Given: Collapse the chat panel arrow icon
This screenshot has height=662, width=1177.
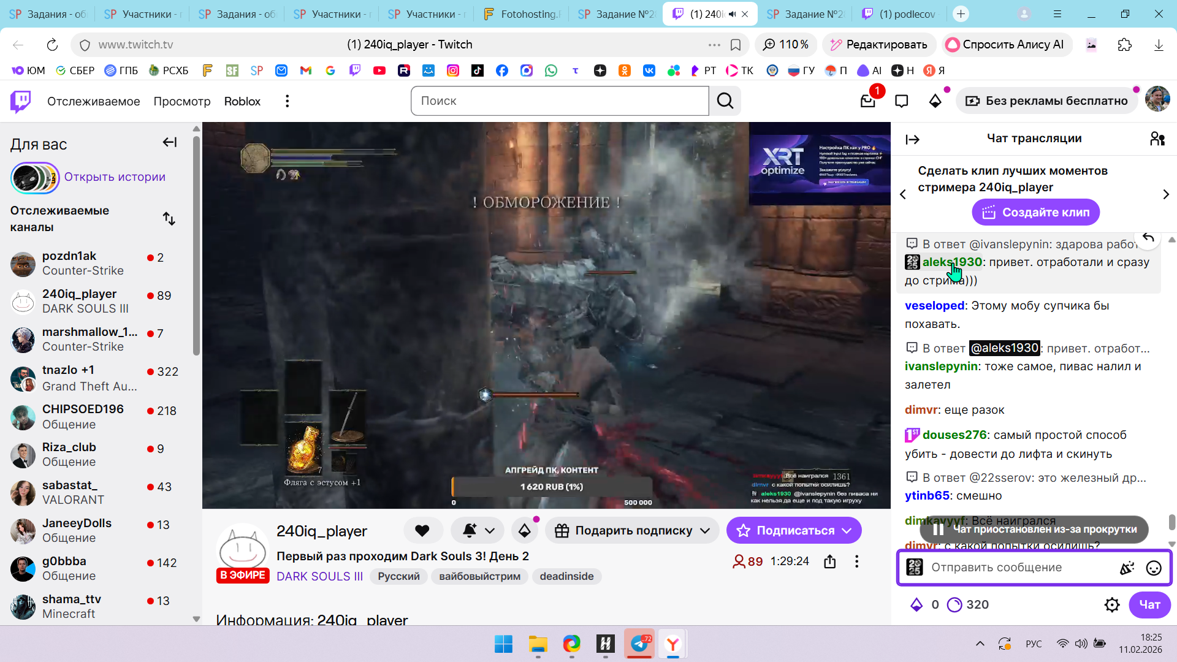Looking at the screenshot, I should pos(912,139).
